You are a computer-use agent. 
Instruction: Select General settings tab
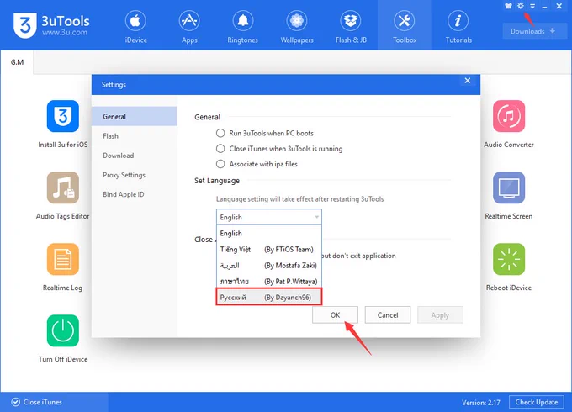[135, 116]
